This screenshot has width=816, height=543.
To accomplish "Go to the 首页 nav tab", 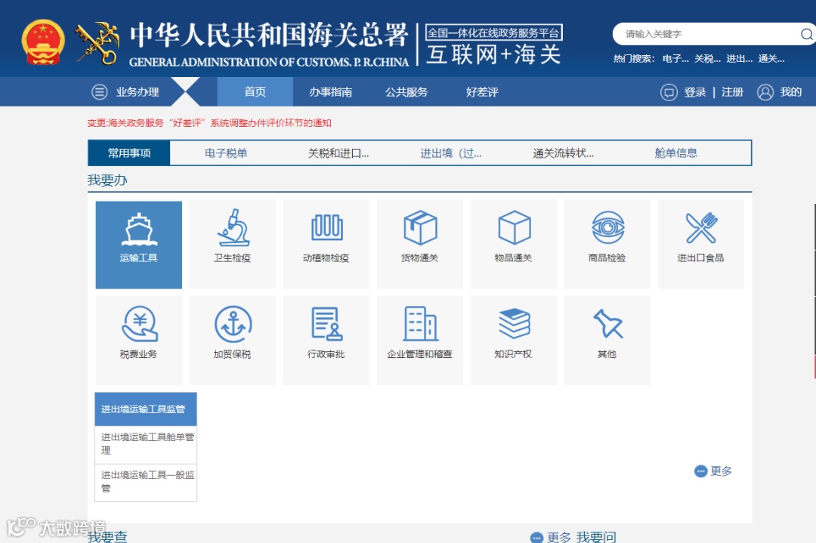I will (x=255, y=92).
